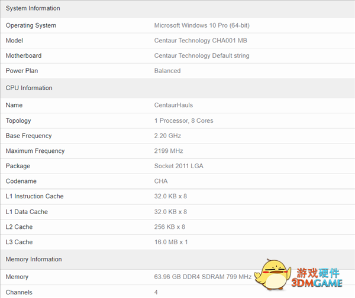Click the Package label
This screenshot has width=355, height=298.
point(18,166)
